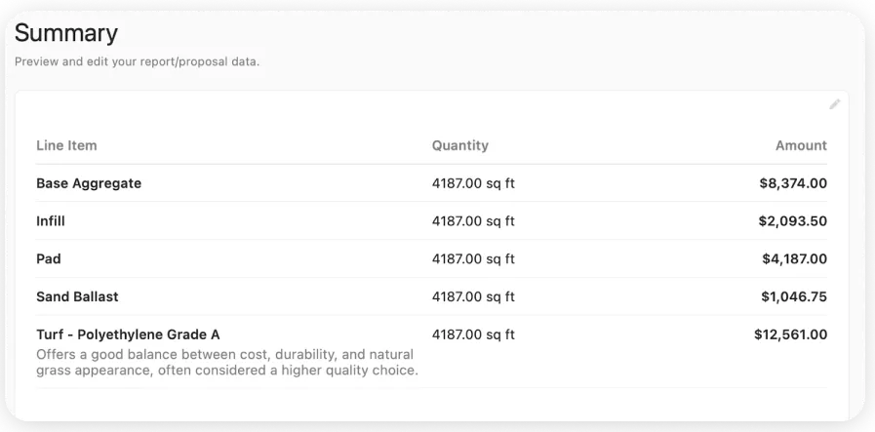Click the Quantity column header
875x432 pixels.
pos(459,145)
